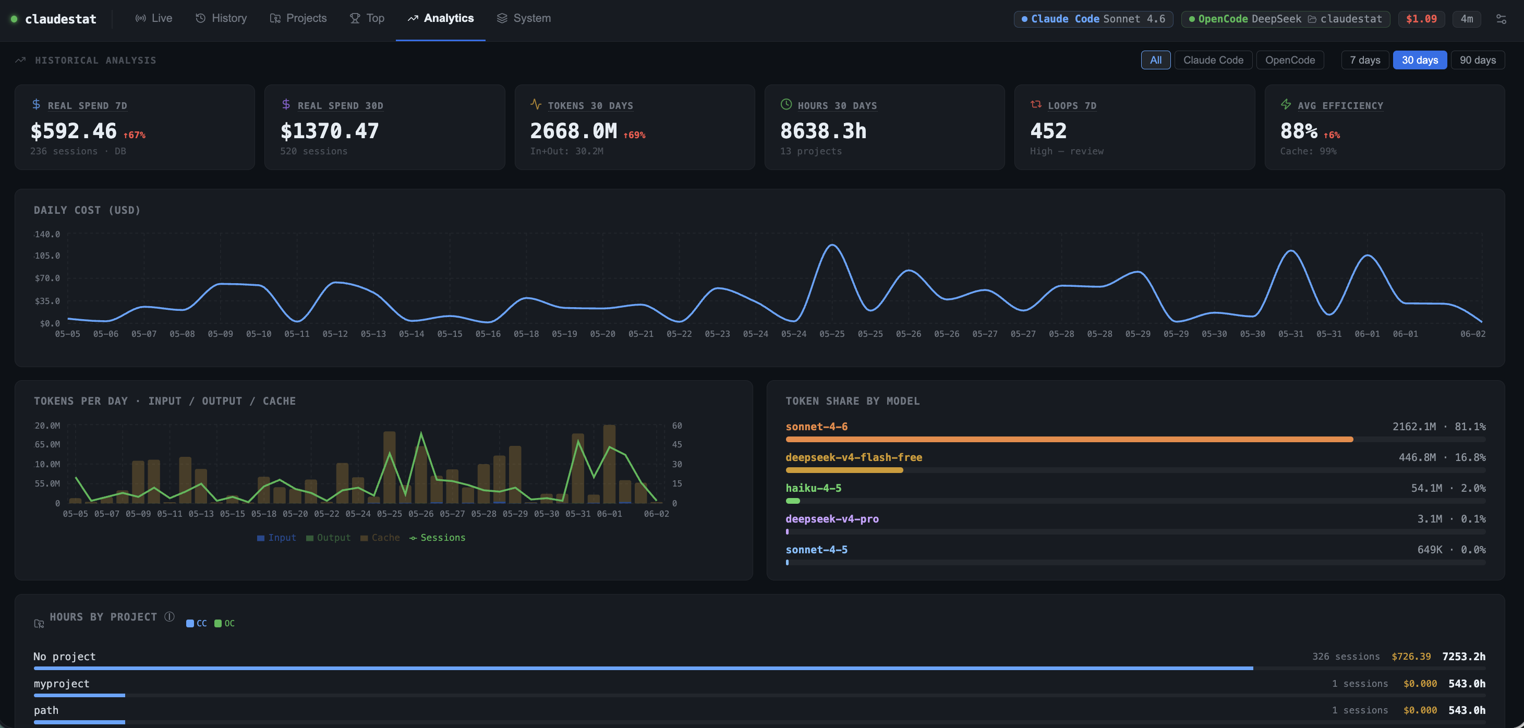Click the Live broadcast icon
The image size is (1524, 728).
(x=141, y=18)
